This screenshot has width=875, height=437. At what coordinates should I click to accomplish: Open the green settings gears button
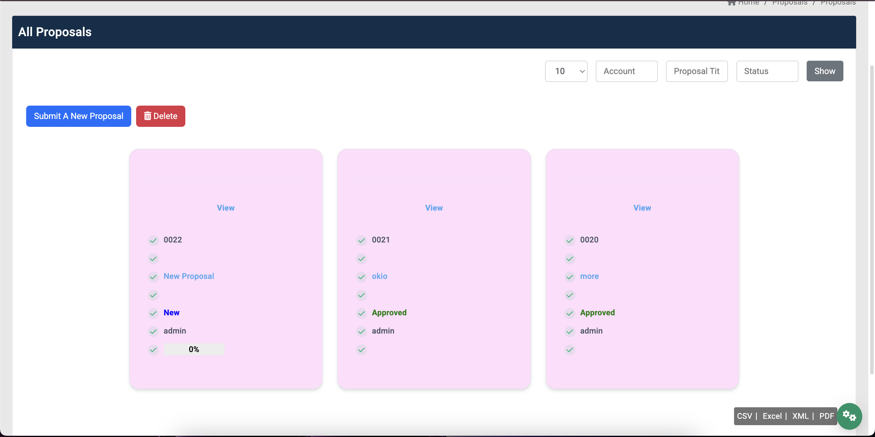(849, 416)
